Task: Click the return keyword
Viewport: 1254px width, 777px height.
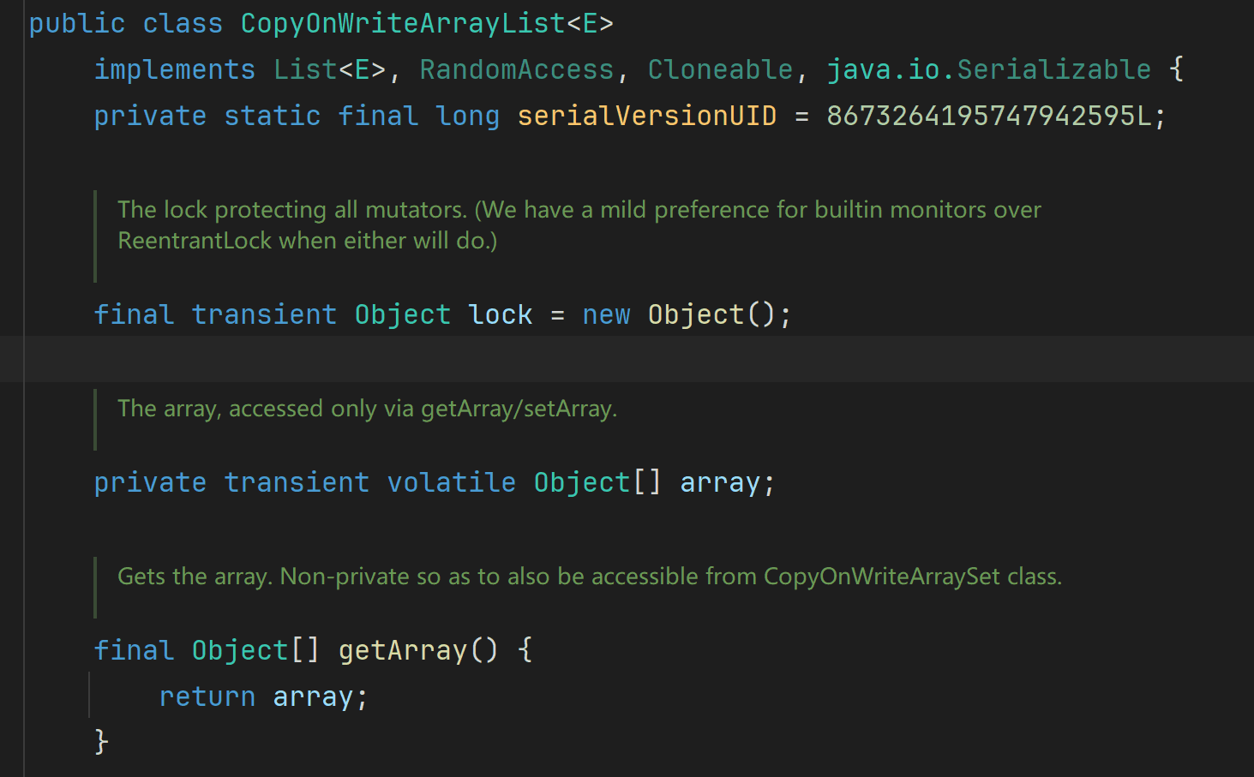Action: pos(207,696)
